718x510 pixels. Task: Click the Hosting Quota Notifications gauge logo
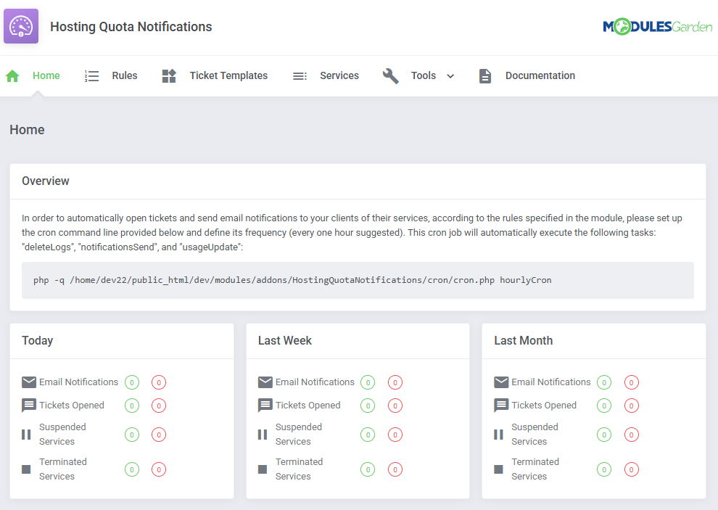21,26
